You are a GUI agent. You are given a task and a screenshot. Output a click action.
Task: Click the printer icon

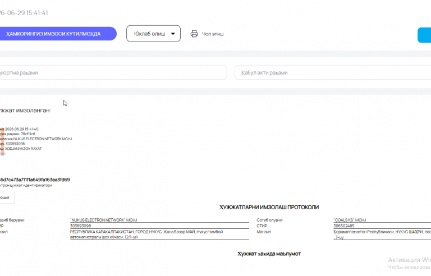194,34
